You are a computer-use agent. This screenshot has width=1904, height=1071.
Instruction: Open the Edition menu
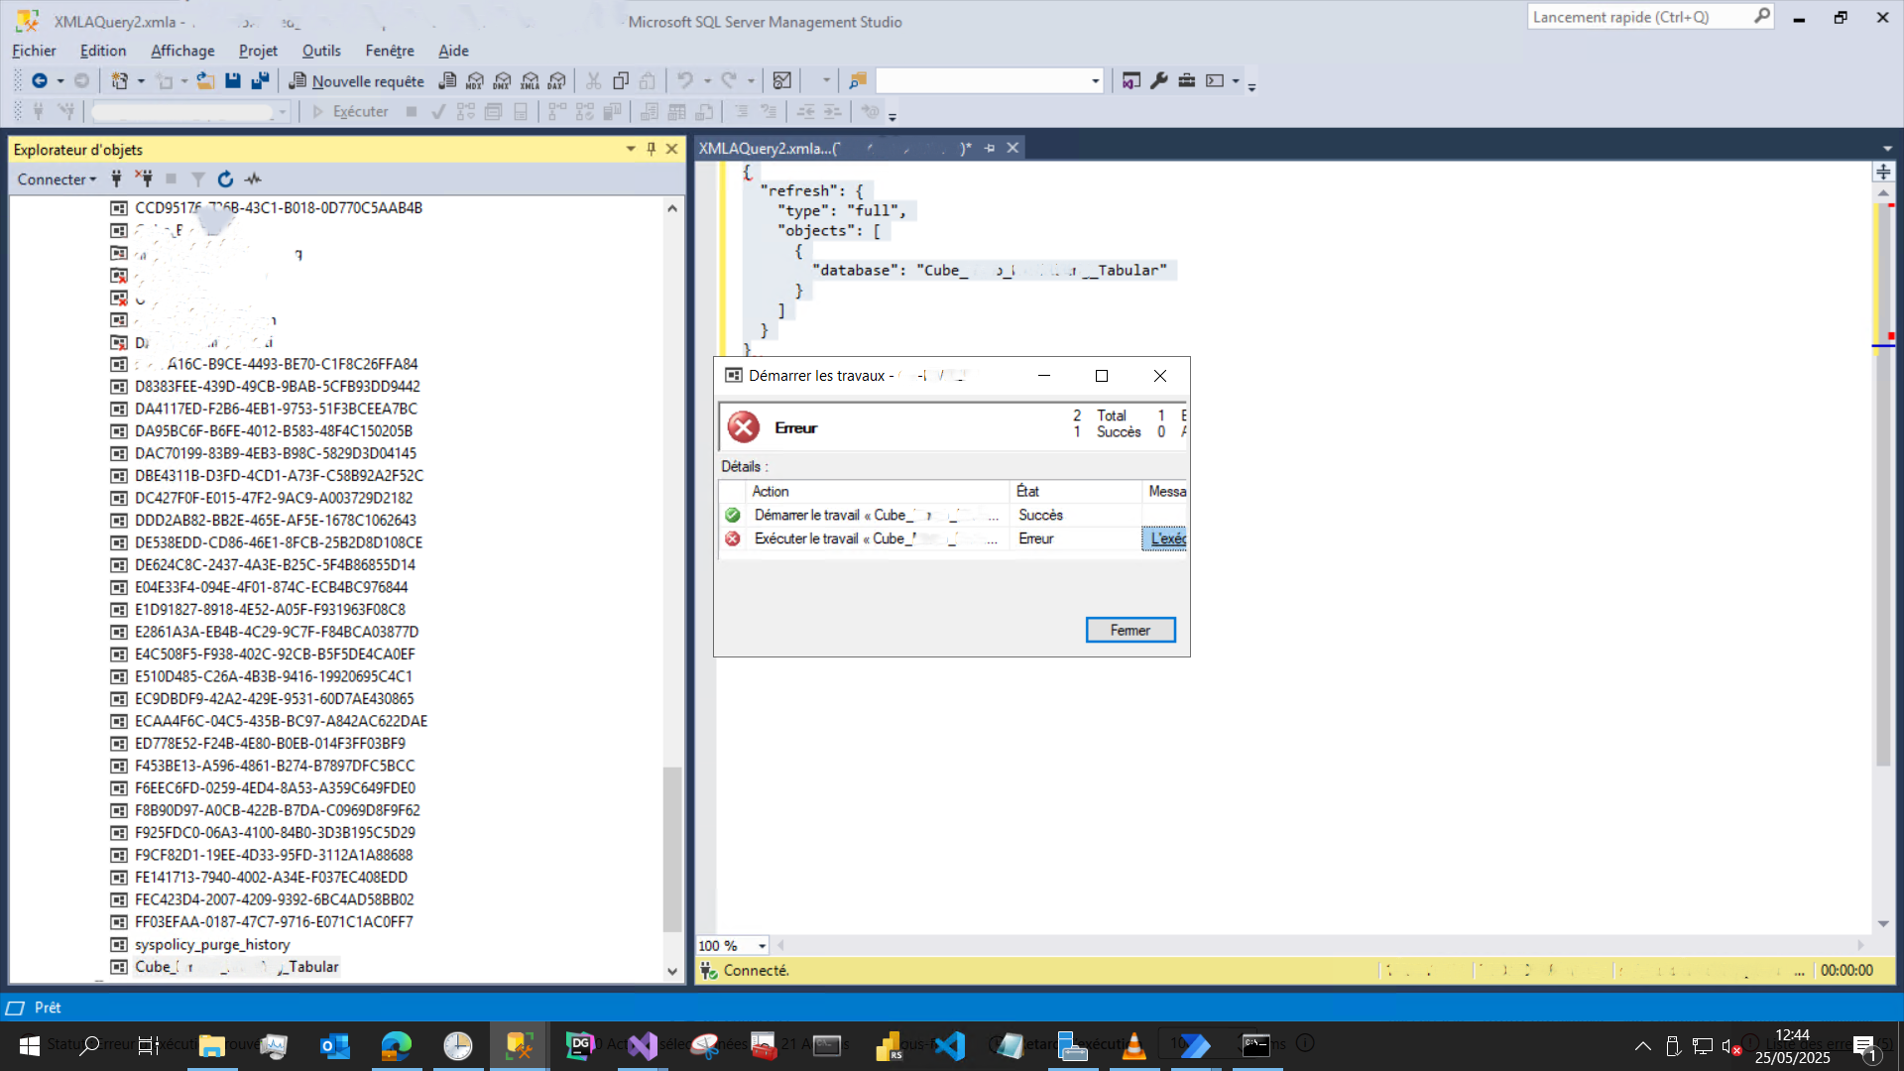103,51
